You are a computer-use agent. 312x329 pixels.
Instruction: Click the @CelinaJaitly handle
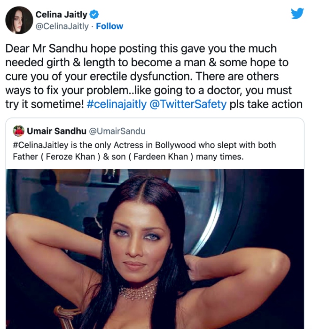(x=62, y=26)
